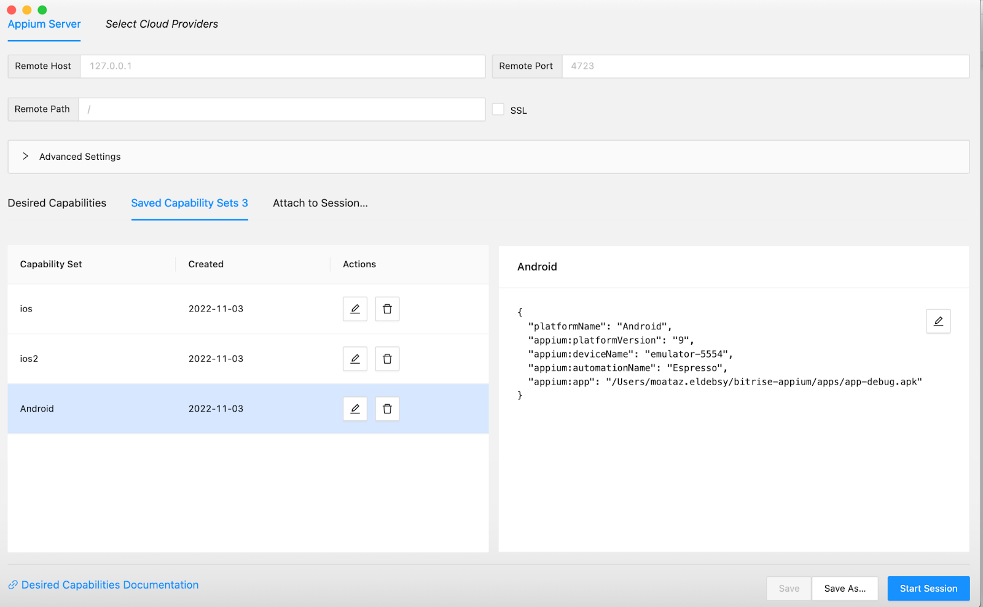
Task: Focus the Remote Port input field
Action: [x=766, y=66]
